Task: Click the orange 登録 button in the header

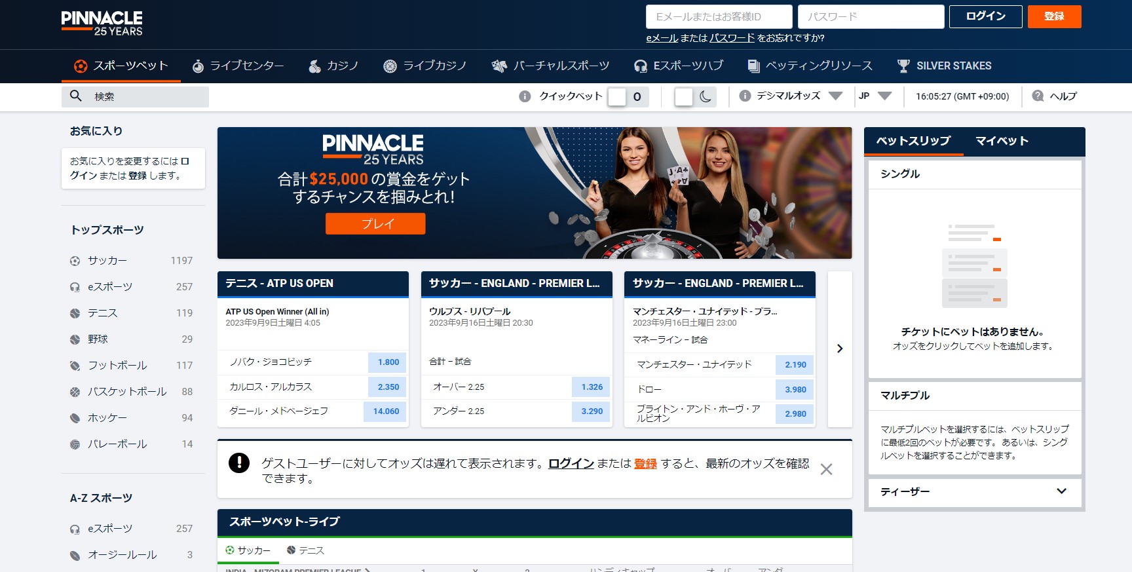Action: coord(1054,16)
